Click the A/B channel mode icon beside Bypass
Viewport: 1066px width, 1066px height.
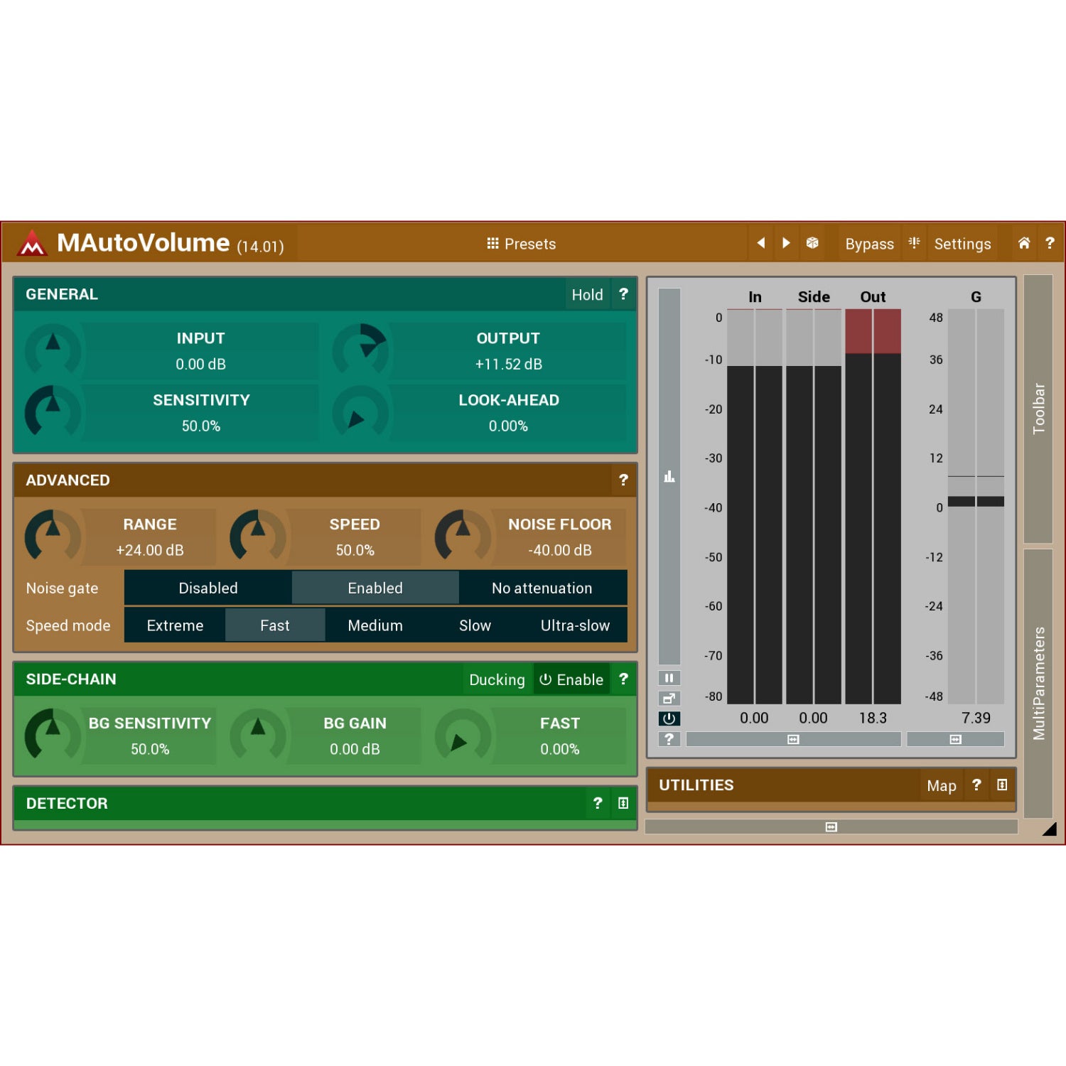pyautogui.click(x=914, y=243)
